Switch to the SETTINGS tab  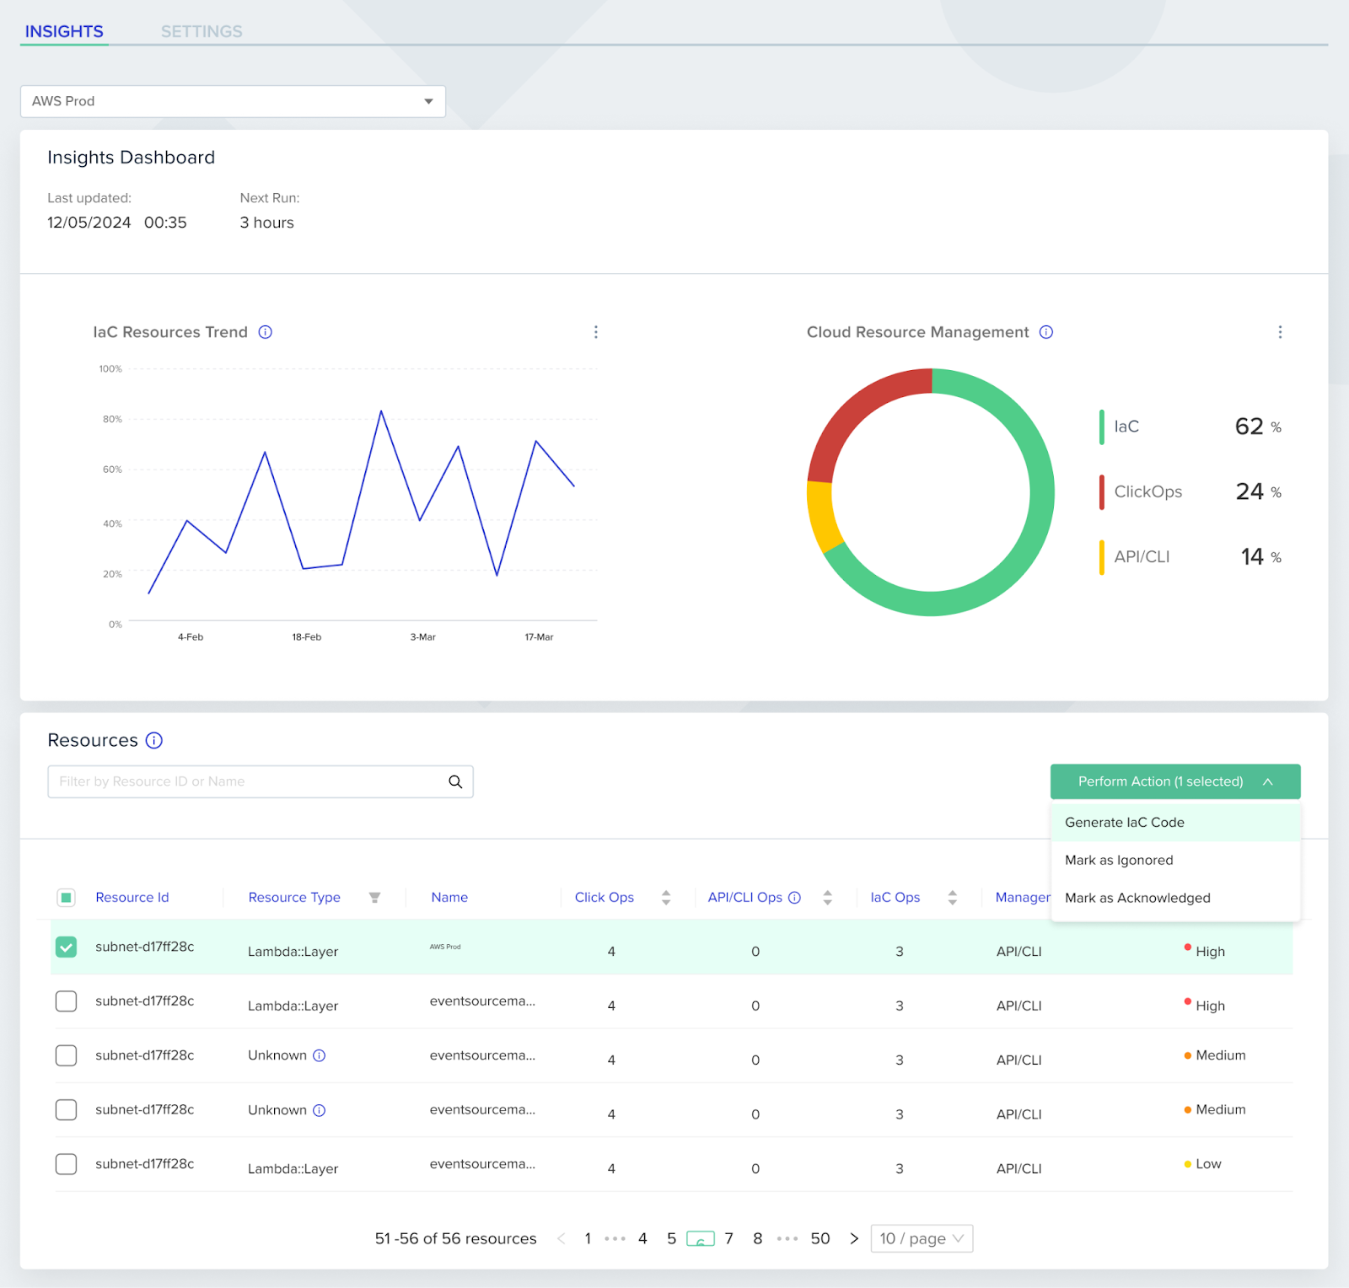tap(202, 31)
